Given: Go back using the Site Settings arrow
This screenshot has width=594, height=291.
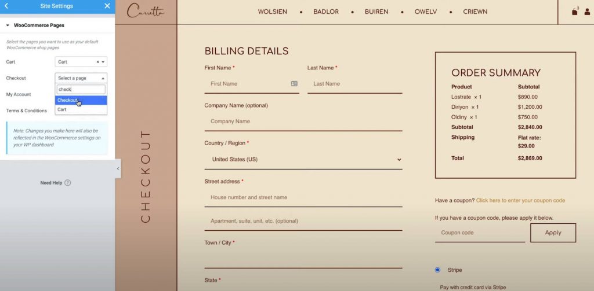Looking at the screenshot, I should click(6, 6).
